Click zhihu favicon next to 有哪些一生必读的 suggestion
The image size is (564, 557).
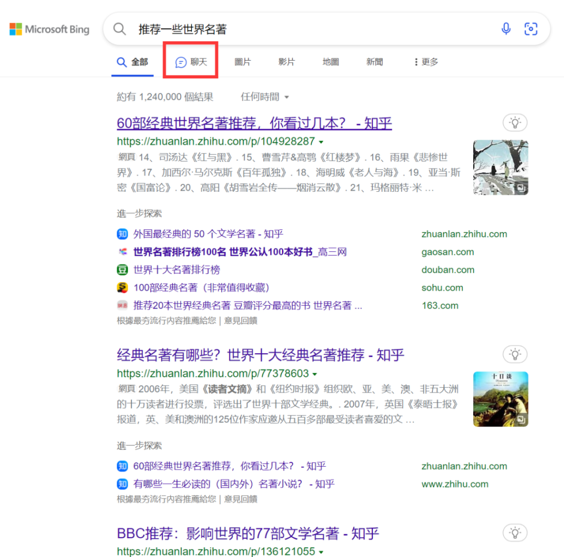[122, 484]
